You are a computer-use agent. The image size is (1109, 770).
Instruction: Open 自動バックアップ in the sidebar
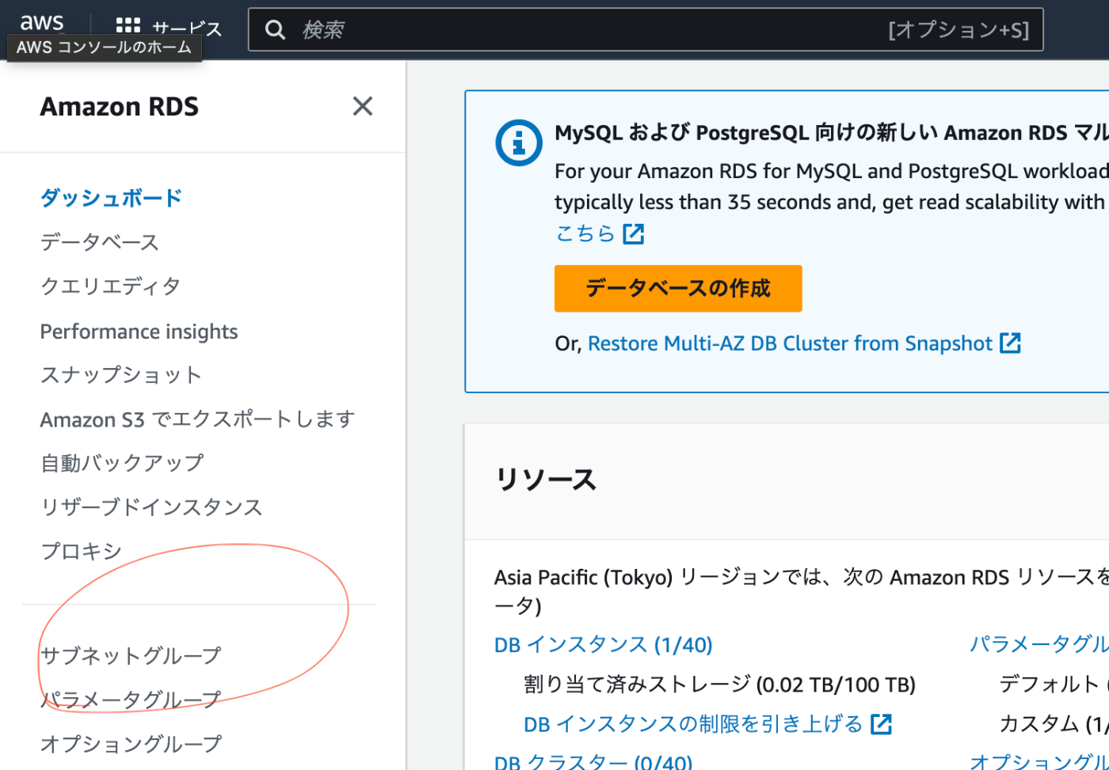pos(122,463)
